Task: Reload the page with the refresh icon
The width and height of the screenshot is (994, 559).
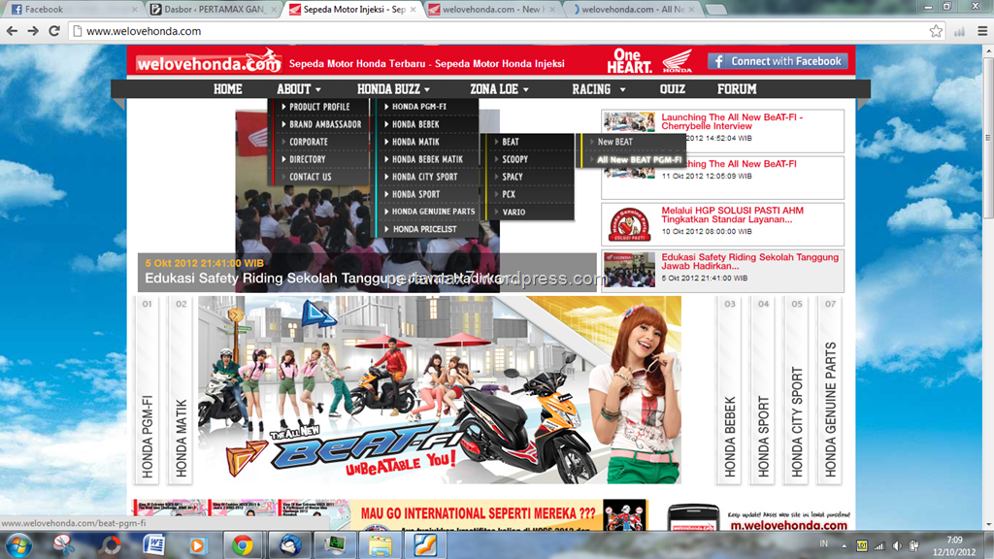Action: [x=54, y=31]
